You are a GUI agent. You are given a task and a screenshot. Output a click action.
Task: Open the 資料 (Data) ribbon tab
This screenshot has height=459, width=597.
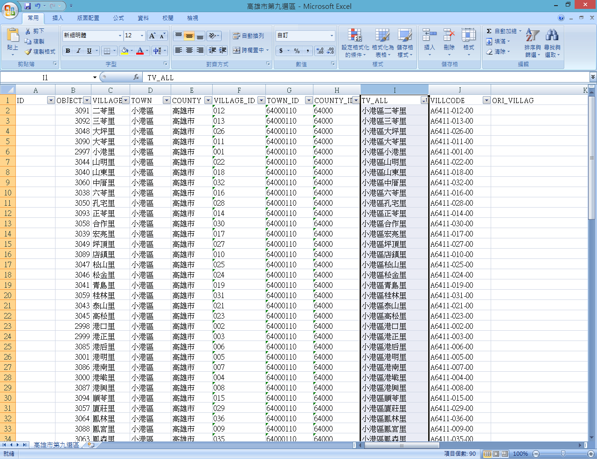143,18
